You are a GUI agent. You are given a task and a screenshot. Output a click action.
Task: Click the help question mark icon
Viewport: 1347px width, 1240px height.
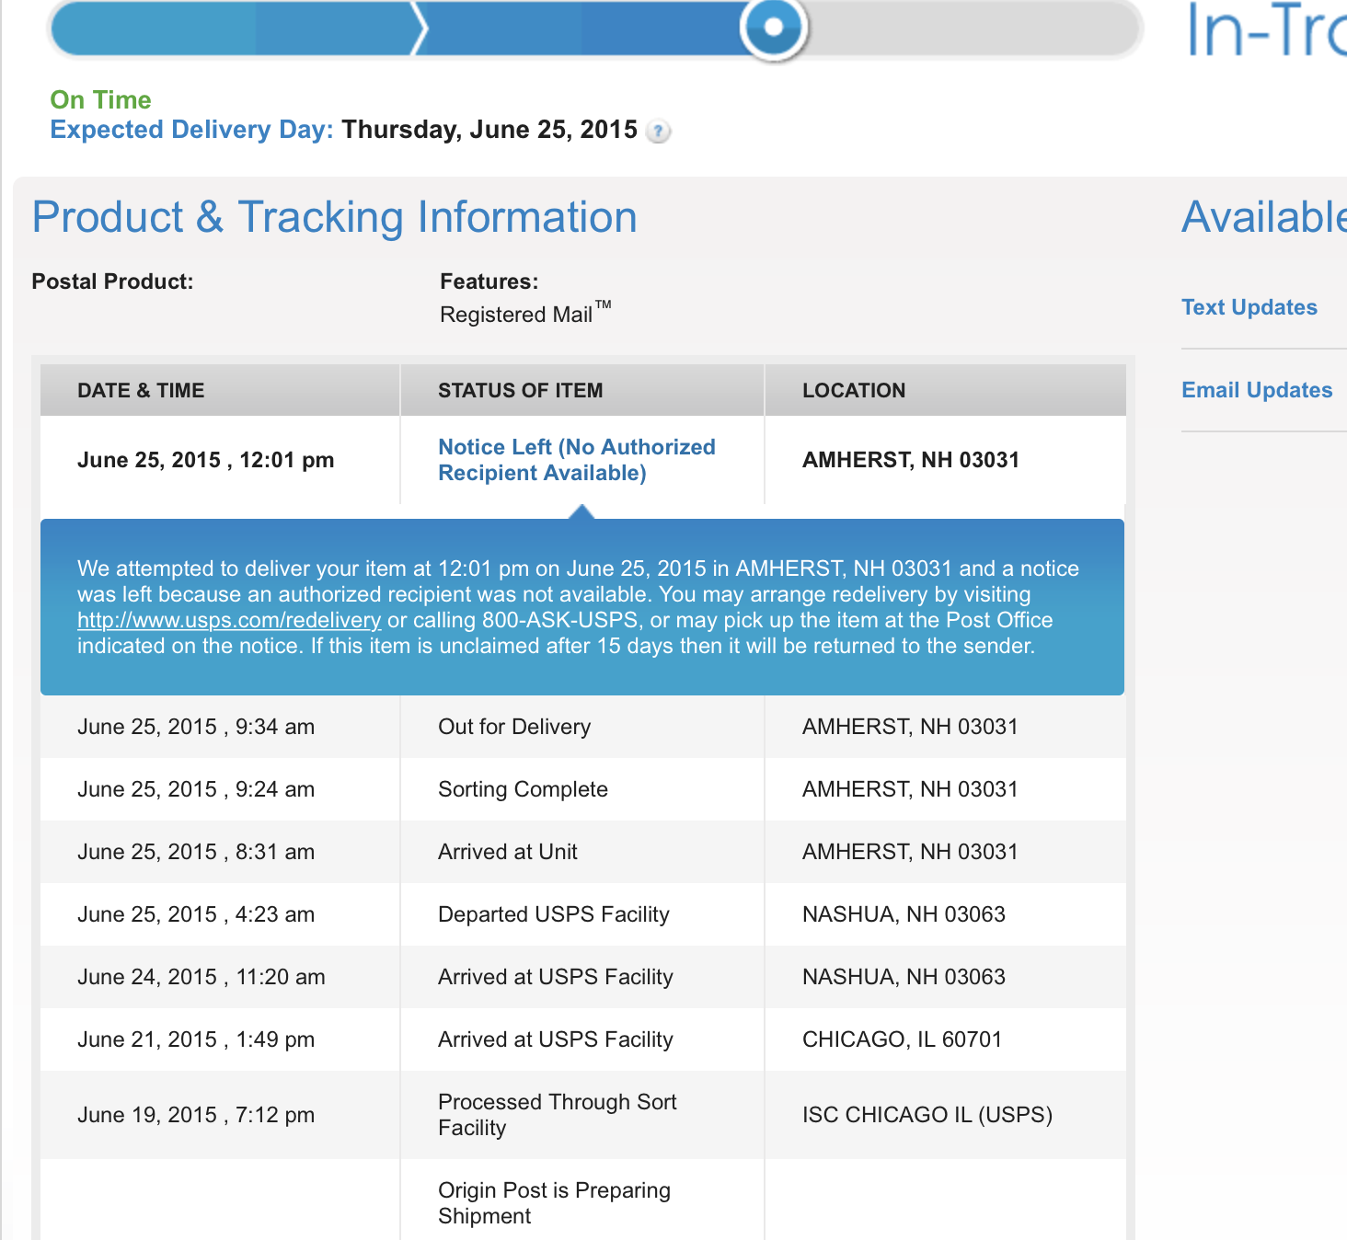click(x=658, y=132)
